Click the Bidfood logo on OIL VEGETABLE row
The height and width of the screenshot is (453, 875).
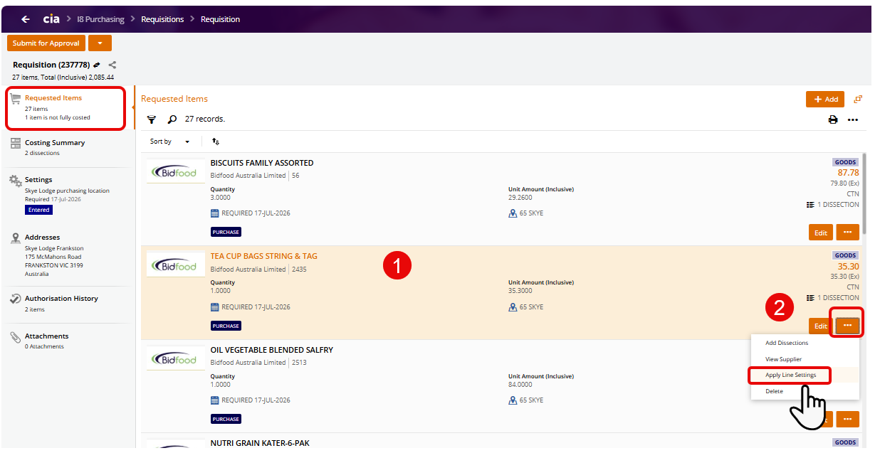[x=175, y=359]
